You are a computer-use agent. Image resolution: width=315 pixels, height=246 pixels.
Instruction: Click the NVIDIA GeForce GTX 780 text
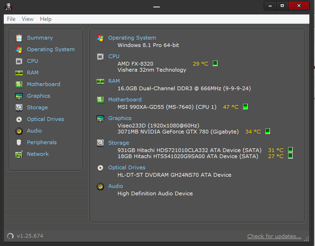coord(178,132)
